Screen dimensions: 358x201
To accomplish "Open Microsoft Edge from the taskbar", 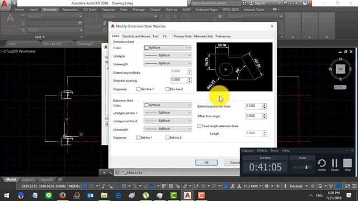I will [118, 195].
